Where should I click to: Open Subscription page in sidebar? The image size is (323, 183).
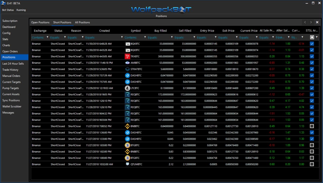tap(10, 21)
